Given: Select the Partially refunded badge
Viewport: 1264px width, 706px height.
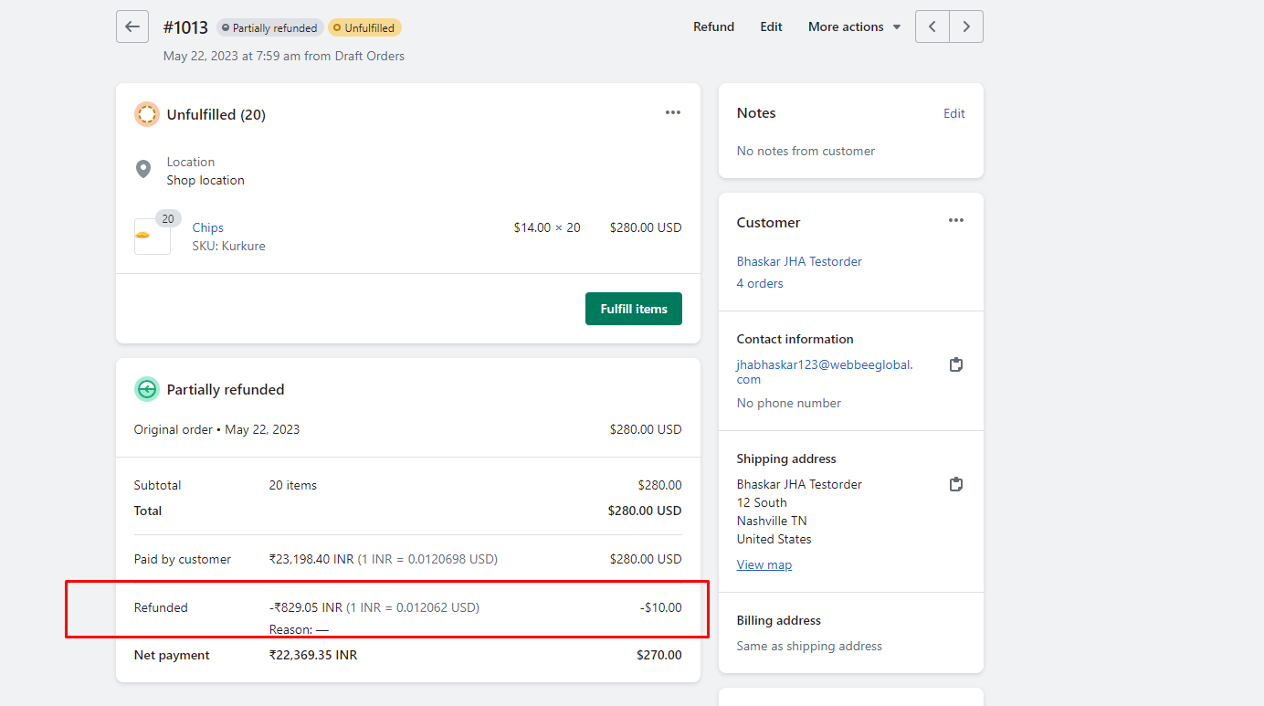Looking at the screenshot, I should click(x=269, y=27).
